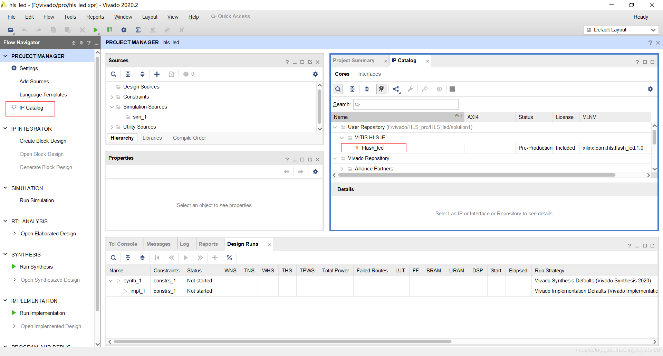Click Quick Access search box
The height and width of the screenshot is (356, 663).
click(x=241, y=17)
